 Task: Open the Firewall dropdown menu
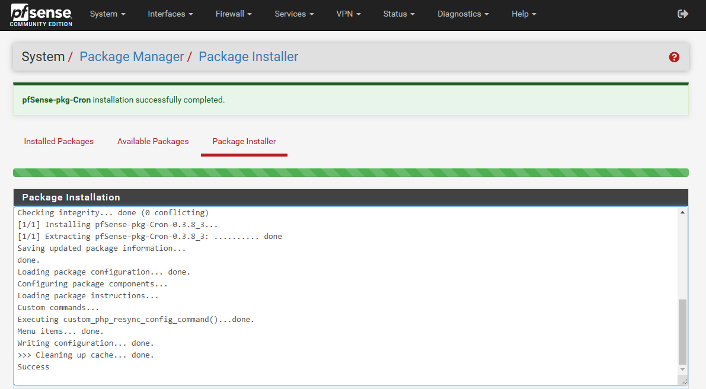tap(234, 14)
